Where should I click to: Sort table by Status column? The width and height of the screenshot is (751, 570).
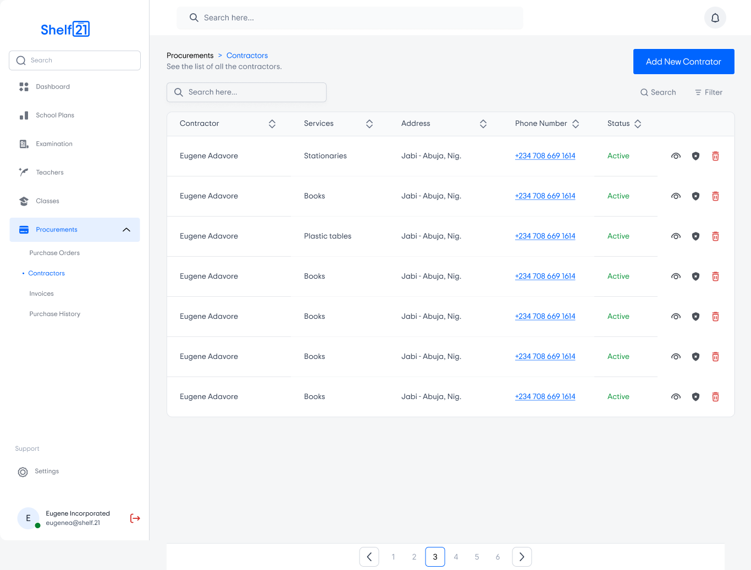pyautogui.click(x=638, y=124)
